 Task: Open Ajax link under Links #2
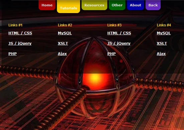[62, 54]
